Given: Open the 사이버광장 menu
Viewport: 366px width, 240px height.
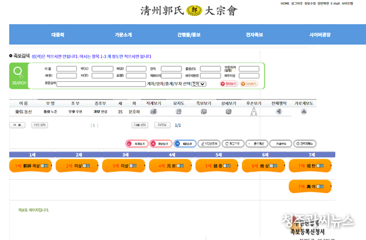Looking at the screenshot, I should [320, 34].
